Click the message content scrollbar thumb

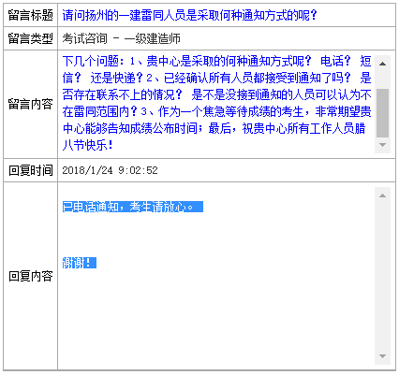point(382,113)
